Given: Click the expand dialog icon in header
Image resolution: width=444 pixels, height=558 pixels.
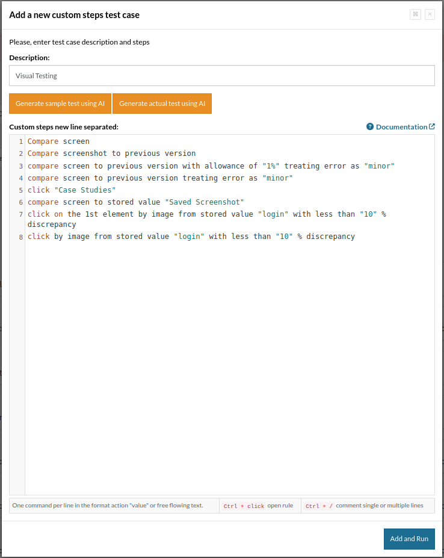Looking at the screenshot, I should 415,14.
